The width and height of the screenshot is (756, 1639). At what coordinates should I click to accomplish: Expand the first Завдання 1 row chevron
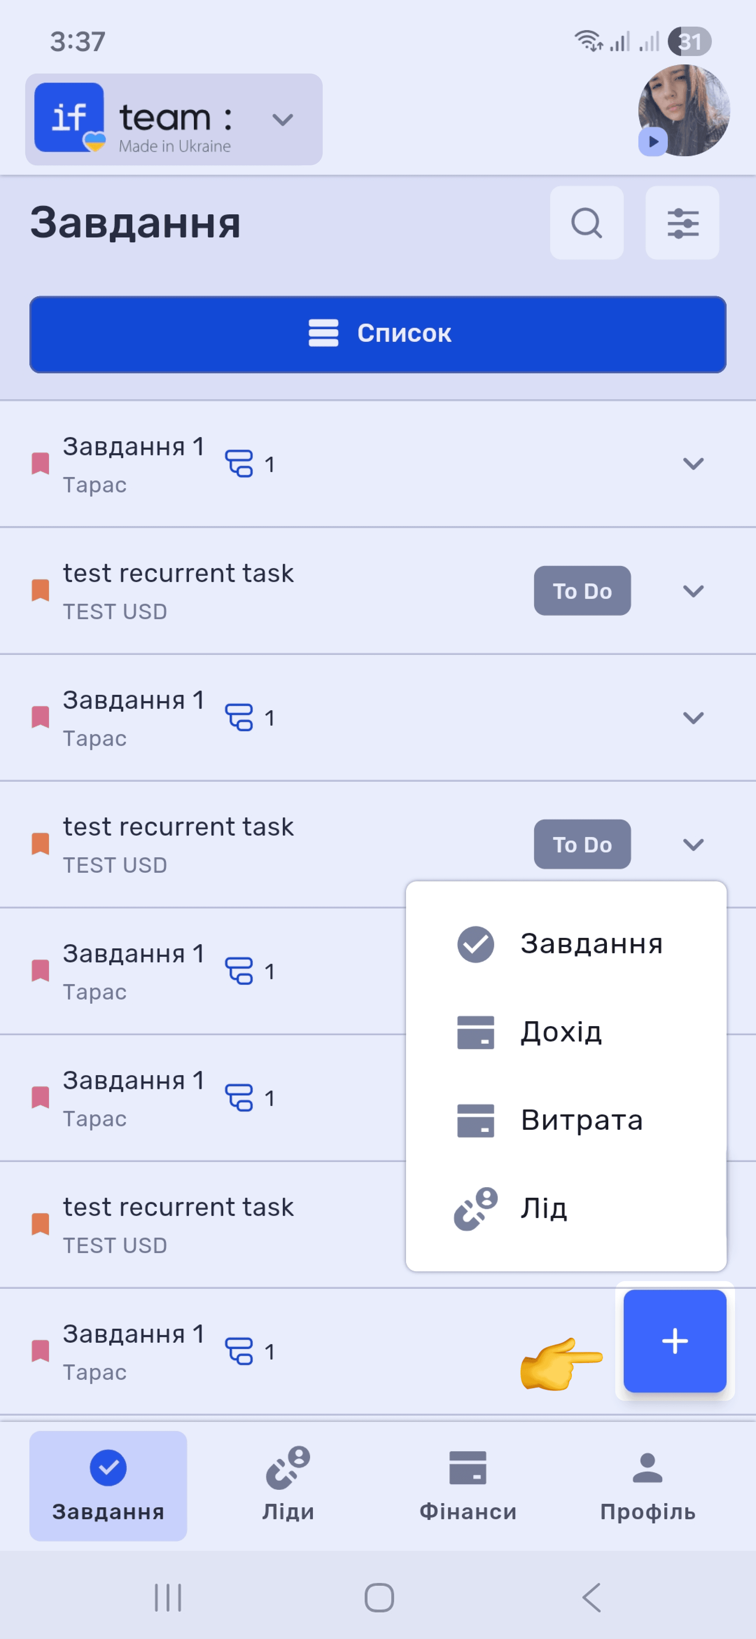pyautogui.click(x=693, y=463)
